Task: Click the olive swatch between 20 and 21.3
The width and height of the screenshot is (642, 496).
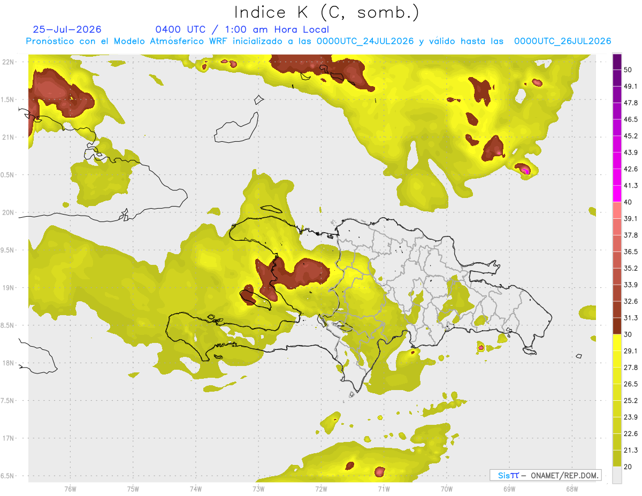Action: [x=617, y=458]
